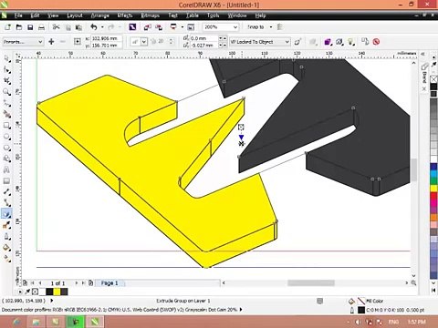
Task: Click Copy extrusion properties icon
Action: pyautogui.click(x=365, y=42)
